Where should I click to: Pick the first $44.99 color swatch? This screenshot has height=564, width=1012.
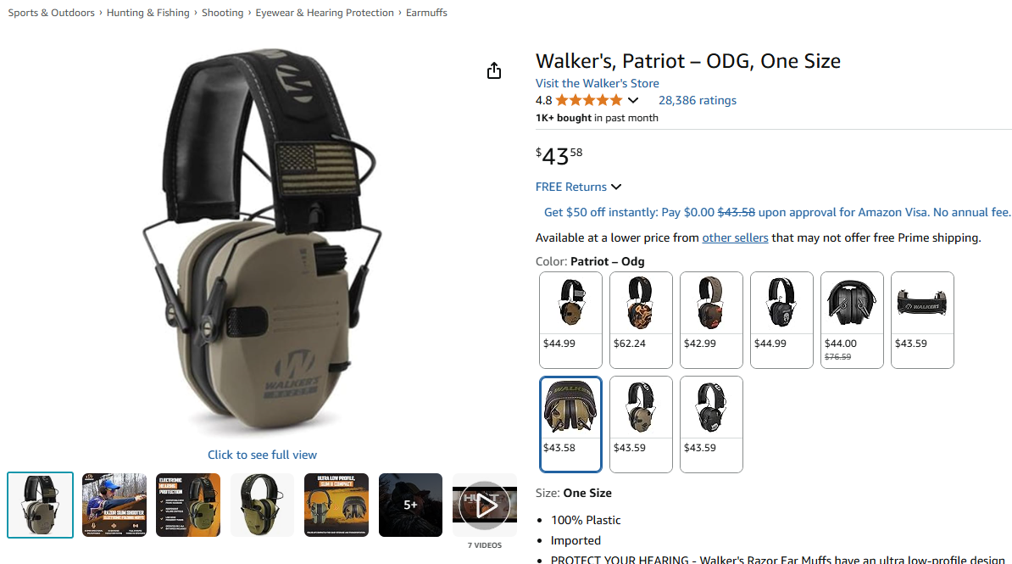[x=570, y=321]
